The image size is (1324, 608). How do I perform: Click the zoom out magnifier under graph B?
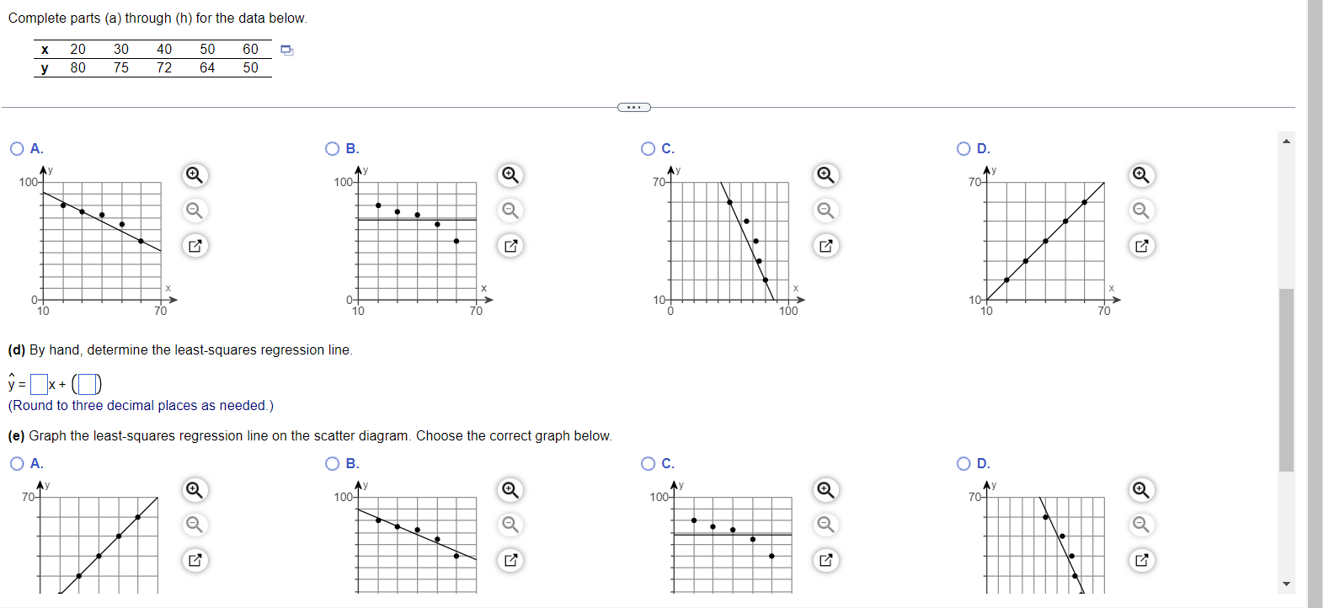point(510,211)
